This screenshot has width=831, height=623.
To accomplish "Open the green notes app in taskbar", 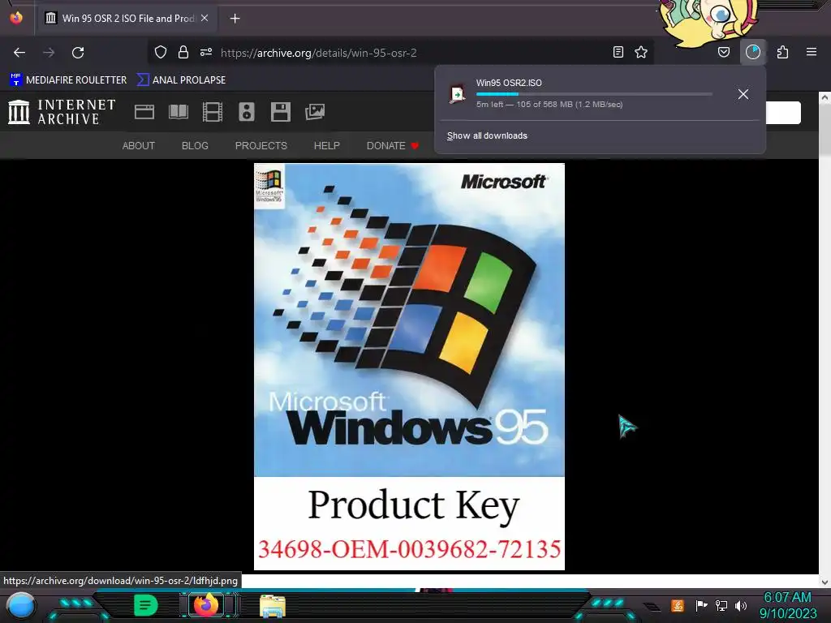I will tap(146, 605).
